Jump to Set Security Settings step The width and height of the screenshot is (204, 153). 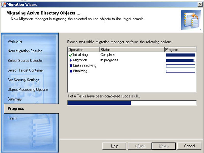click(x=23, y=80)
